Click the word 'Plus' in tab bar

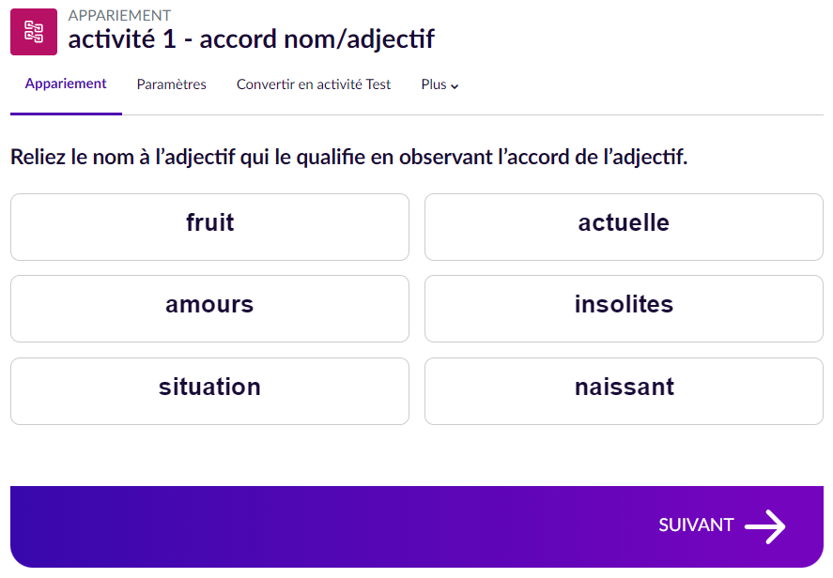pyautogui.click(x=433, y=84)
